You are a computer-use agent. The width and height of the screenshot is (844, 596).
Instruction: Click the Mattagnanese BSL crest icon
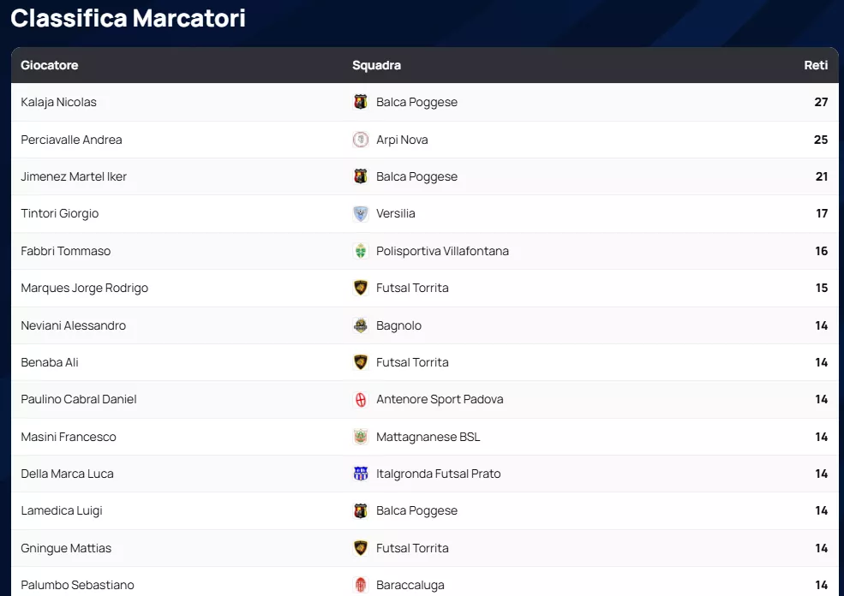(x=361, y=437)
